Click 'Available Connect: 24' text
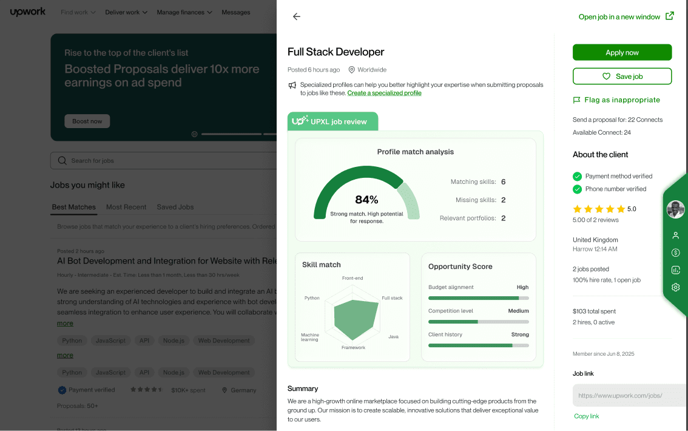This screenshot has width=688, height=431. 602,132
